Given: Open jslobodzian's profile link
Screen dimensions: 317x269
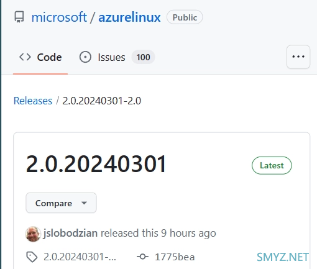Looking at the screenshot, I should tap(70, 233).
